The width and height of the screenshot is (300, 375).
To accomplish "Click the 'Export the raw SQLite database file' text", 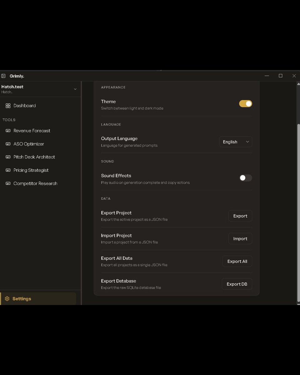I will pos(131,288).
